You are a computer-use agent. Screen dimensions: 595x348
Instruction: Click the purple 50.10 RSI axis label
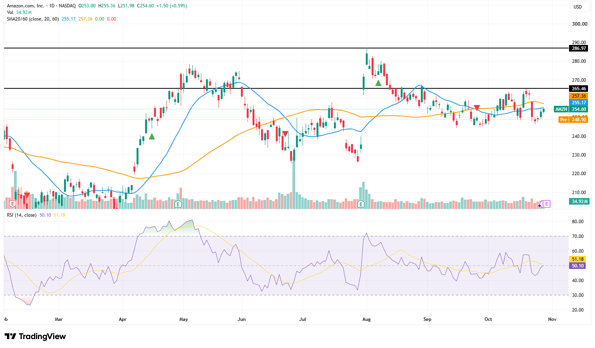578,266
